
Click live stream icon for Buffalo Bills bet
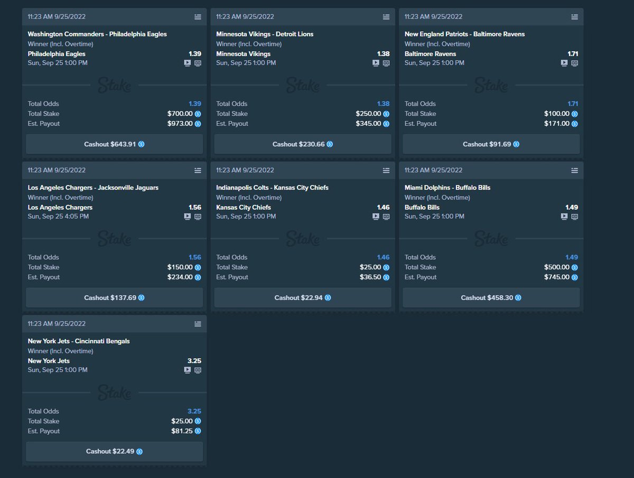click(564, 217)
